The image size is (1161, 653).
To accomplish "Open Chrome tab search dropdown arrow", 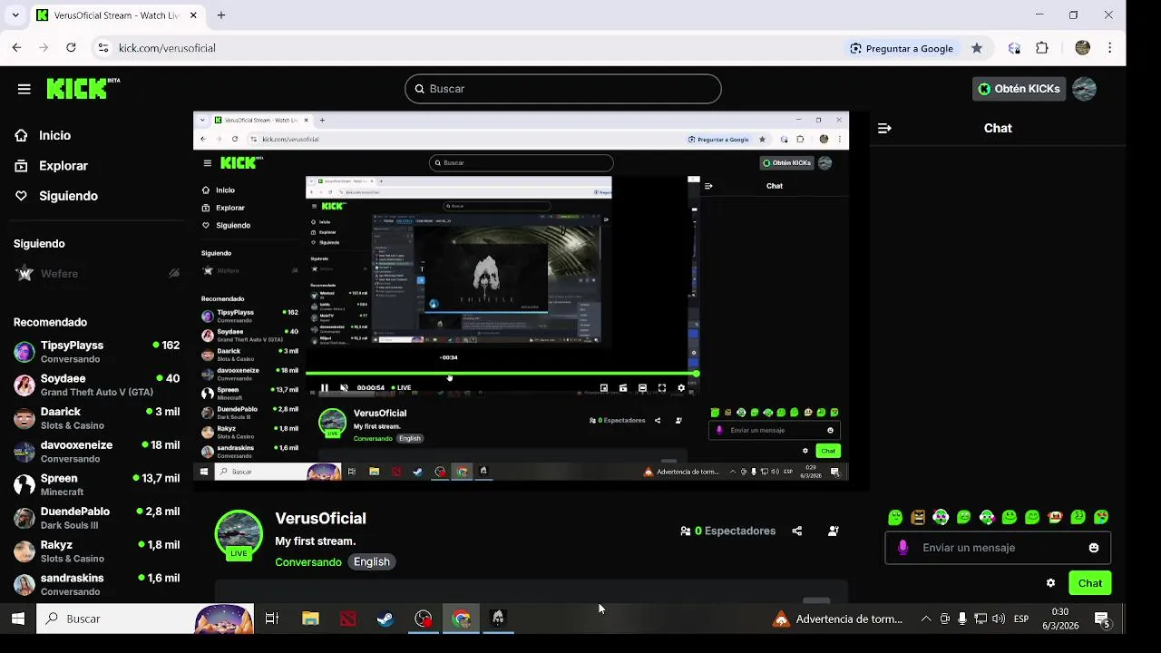I will tap(15, 15).
